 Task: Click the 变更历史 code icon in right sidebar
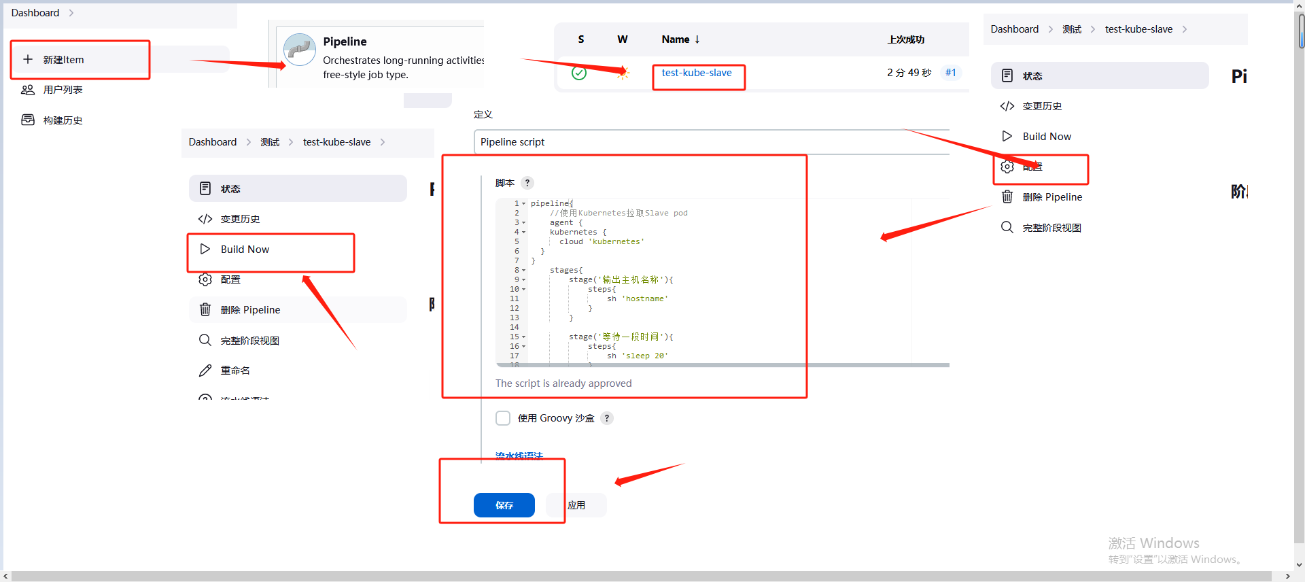tap(1007, 106)
